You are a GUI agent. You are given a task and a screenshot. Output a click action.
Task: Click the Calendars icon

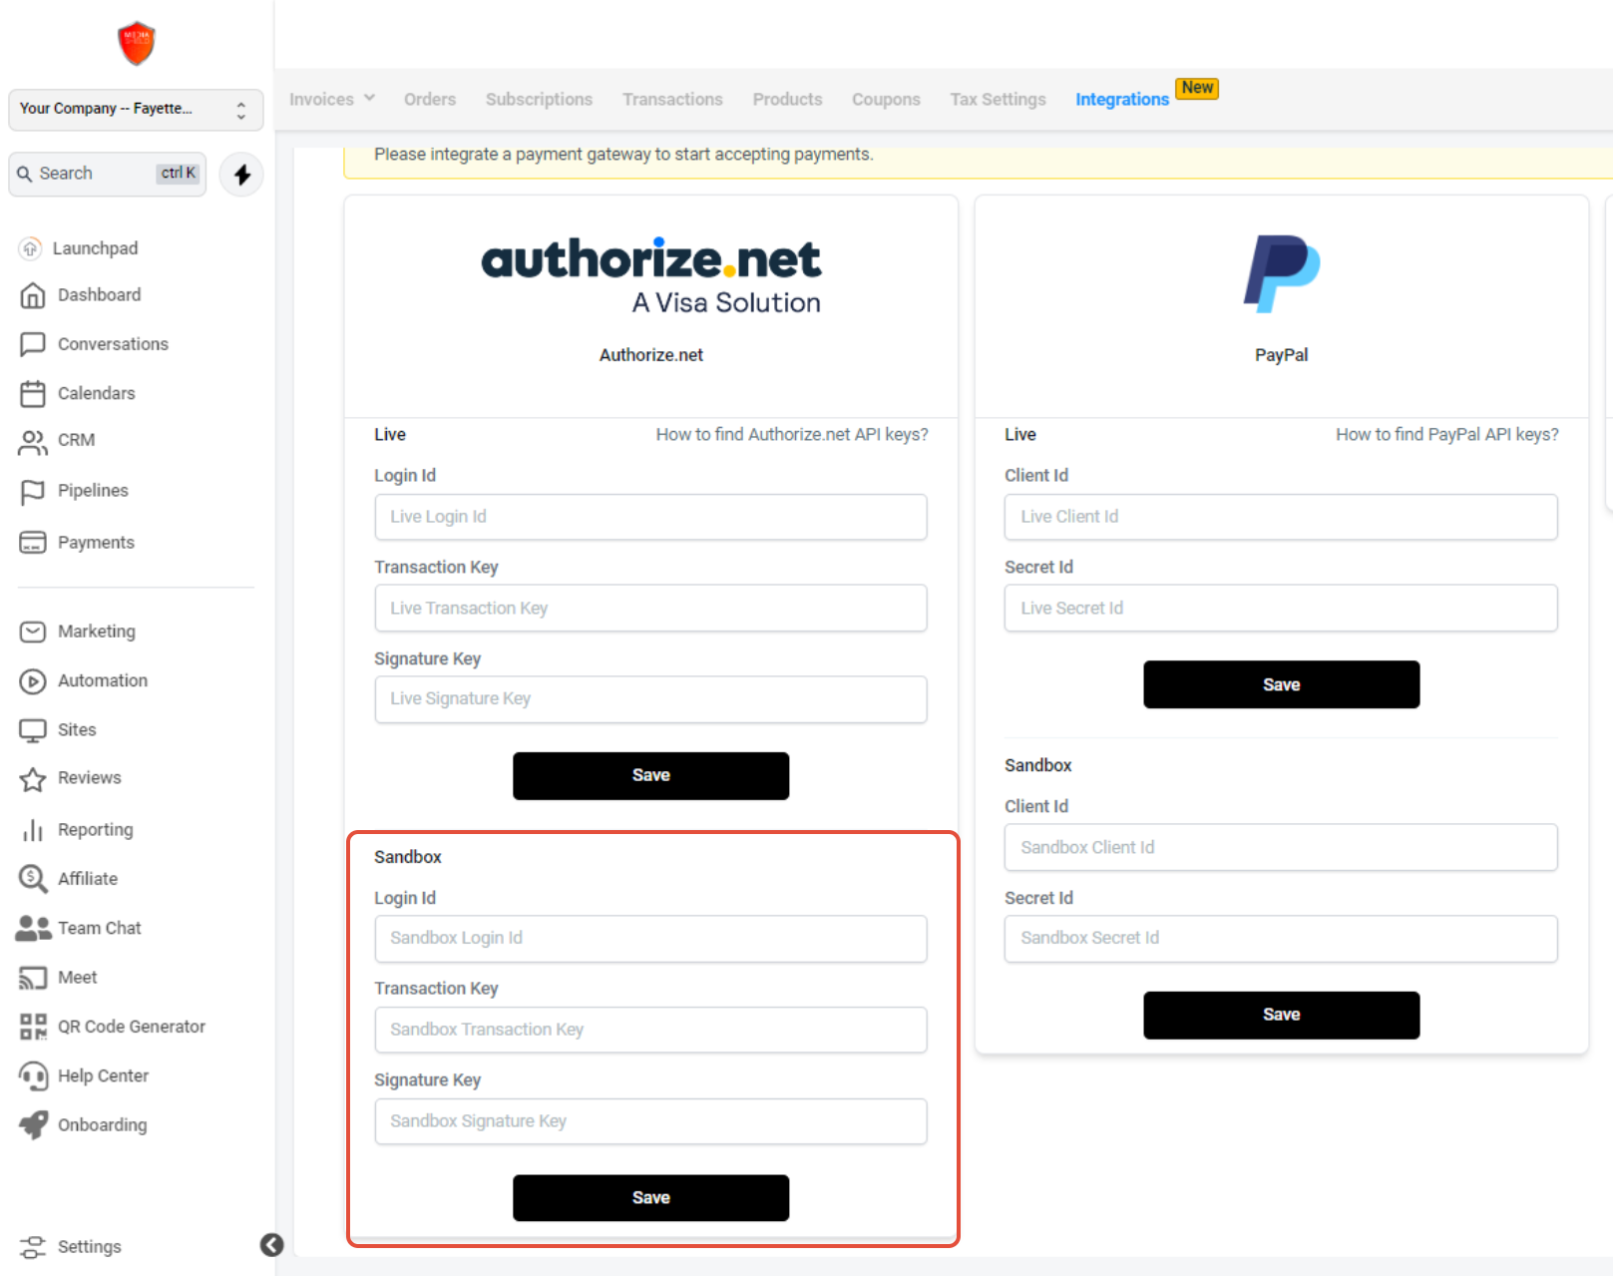33,393
